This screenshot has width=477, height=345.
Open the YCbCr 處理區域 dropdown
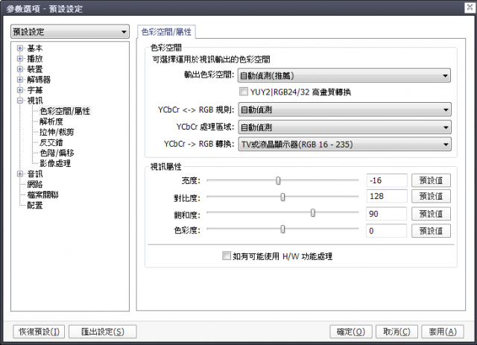[x=344, y=127]
